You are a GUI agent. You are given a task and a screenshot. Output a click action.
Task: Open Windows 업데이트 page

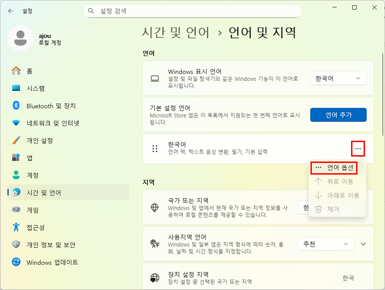coord(52,262)
